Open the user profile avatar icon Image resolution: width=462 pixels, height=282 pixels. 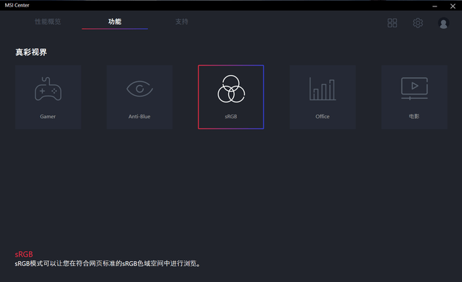pyautogui.click(x=443, y=23)
